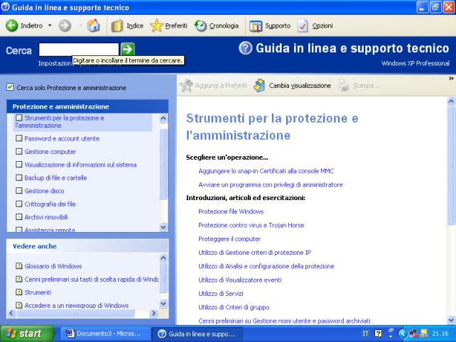The width and height of the screenshot is (456, 342).
Task: Expand the Gestione disco topic box
Action: click(x=19, y=191)
